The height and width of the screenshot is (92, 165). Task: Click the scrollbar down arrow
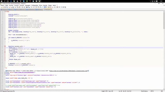pos(164,89)
